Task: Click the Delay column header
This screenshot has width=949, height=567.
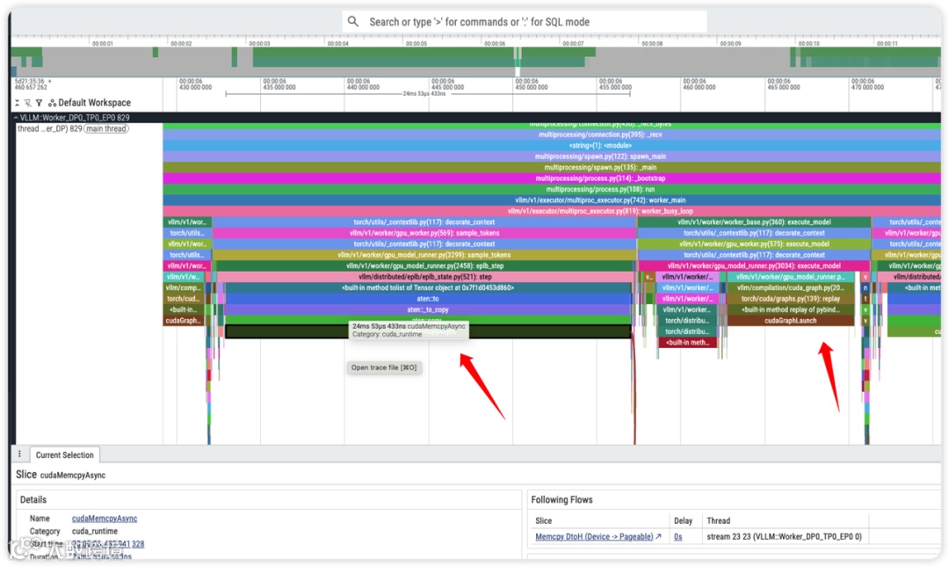Action: pyautogui.click(x=683, y=521)
